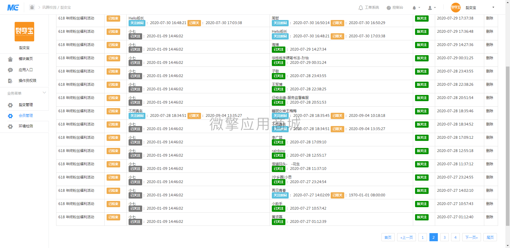Click 讯腾校园 breadcrumb link
Image resolution: width=510 pixels, height=248 pixels.
(49, 7)
